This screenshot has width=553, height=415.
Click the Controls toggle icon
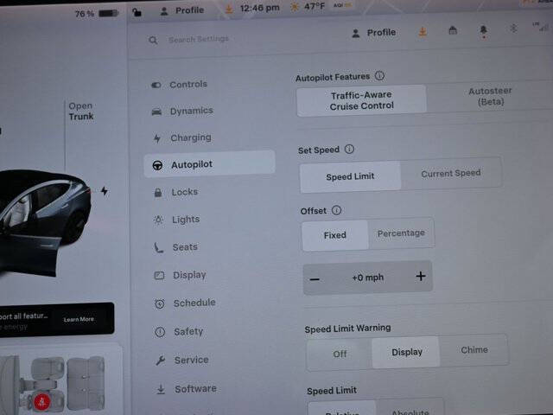tap(156, 85)
